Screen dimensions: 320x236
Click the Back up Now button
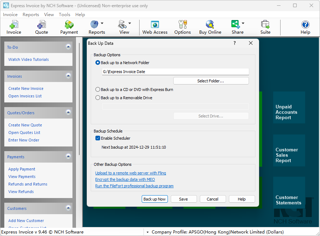tap(155, 199)
